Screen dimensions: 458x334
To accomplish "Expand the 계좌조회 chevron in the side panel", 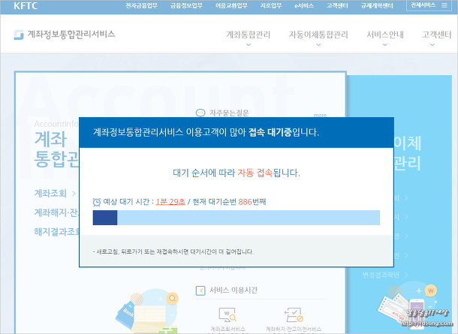I will point(74,193).
